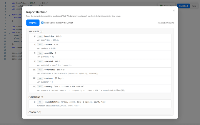Image resolution: width=200 pixels, height=125 pixels.
Task: Click the orderTotal value 560.625
Action: click(x=61, y=70)
